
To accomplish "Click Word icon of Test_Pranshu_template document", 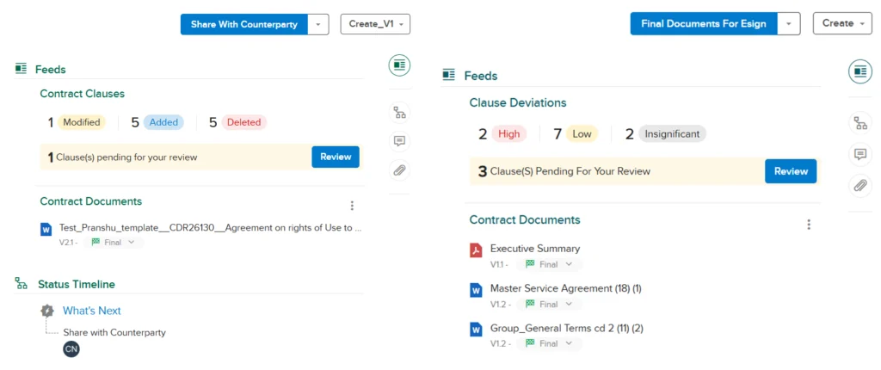I will (x=46, y=230).
